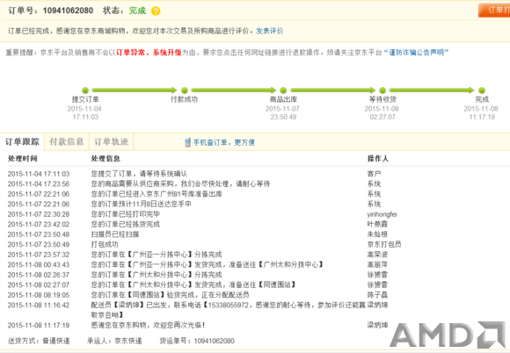The width and height of the screenshot is (510, 353).
Task: Click courier phone number 15338055972
Action: coord(228,306)
